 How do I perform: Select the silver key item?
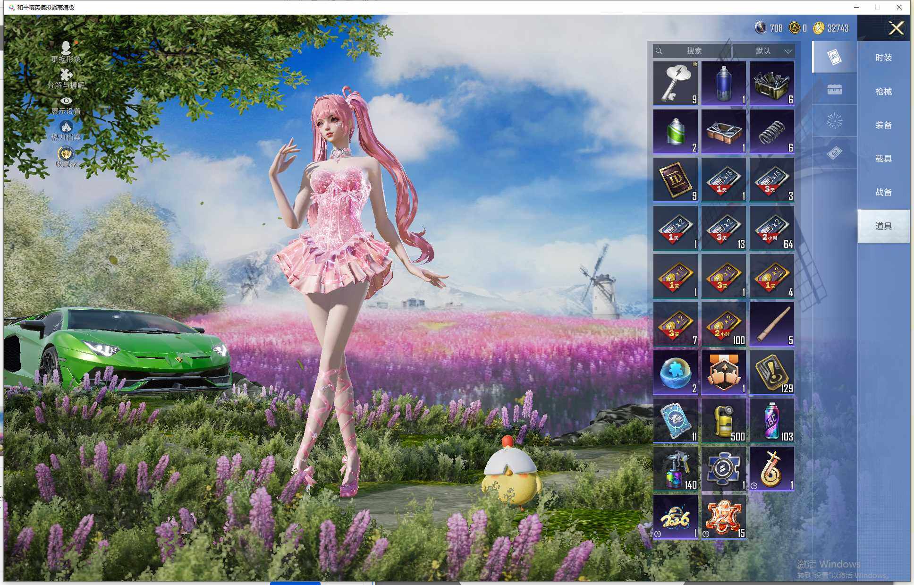[675, 83]
